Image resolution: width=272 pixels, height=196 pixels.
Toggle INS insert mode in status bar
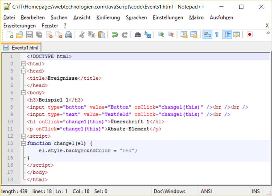click(x=256, y=191)
